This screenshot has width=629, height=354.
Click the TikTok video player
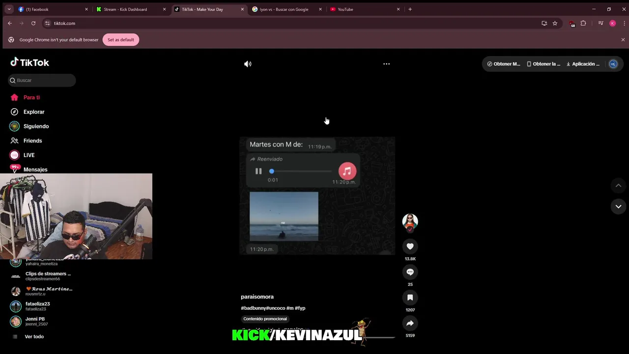coord(317,196)
